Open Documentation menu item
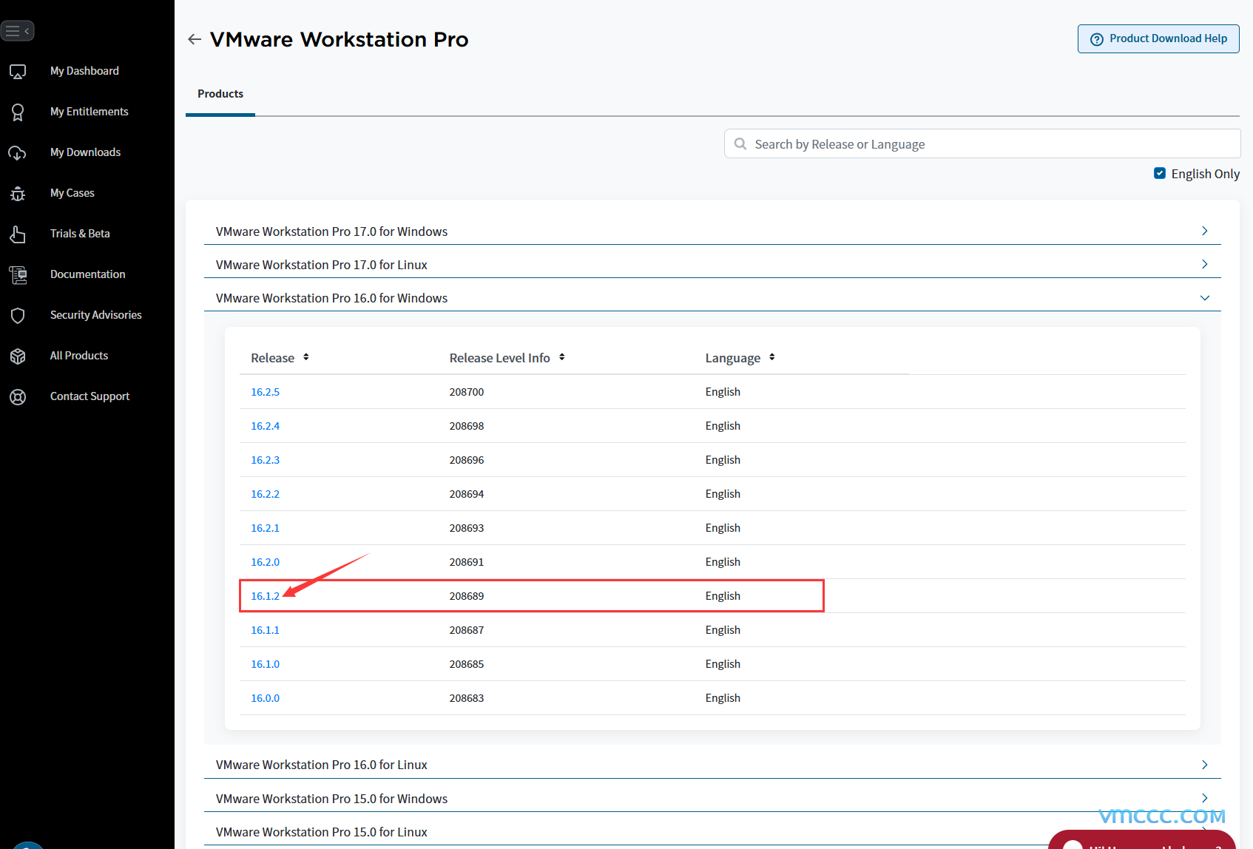1253x849 pixels. pos(87,274)
